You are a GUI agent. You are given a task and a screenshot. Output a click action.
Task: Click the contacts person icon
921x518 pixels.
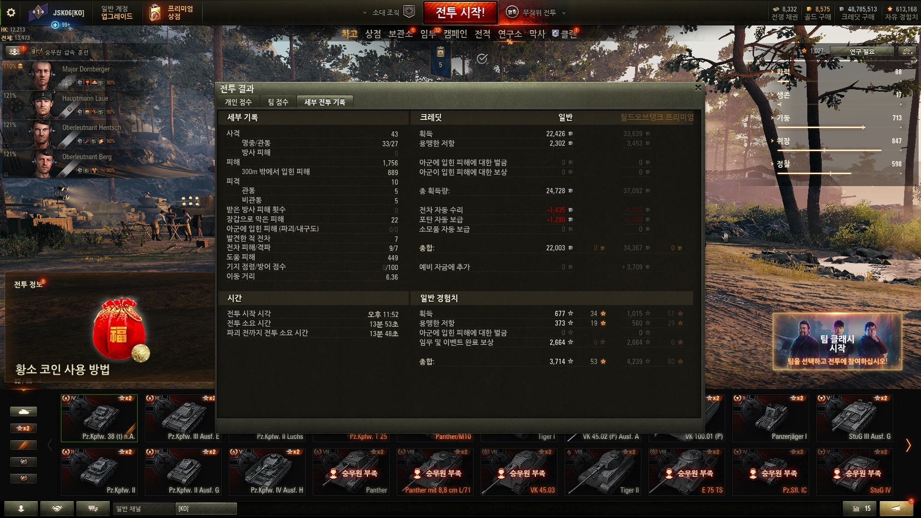(21, 508)
